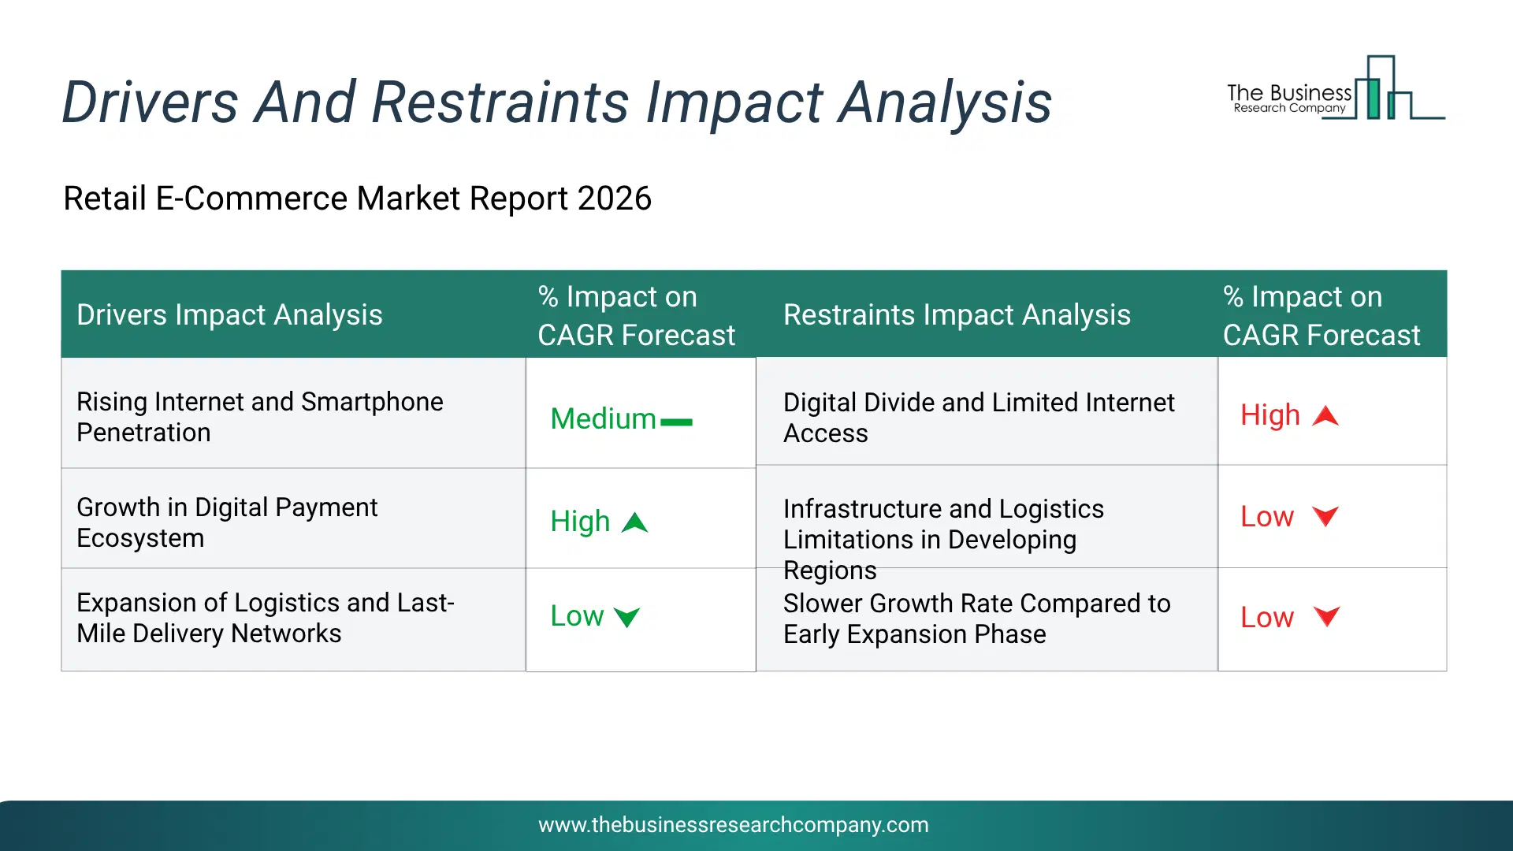Select 'Retail E-Commerce Market Report 2026' subtitle
1513x851 pixels.
pos(357,199)
